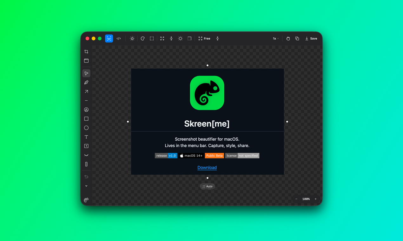
Task: Click the copy to clipboard icon
Action: [297, 38]
